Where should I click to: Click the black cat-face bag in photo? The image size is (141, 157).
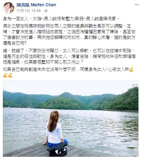(x=58, y=150)
